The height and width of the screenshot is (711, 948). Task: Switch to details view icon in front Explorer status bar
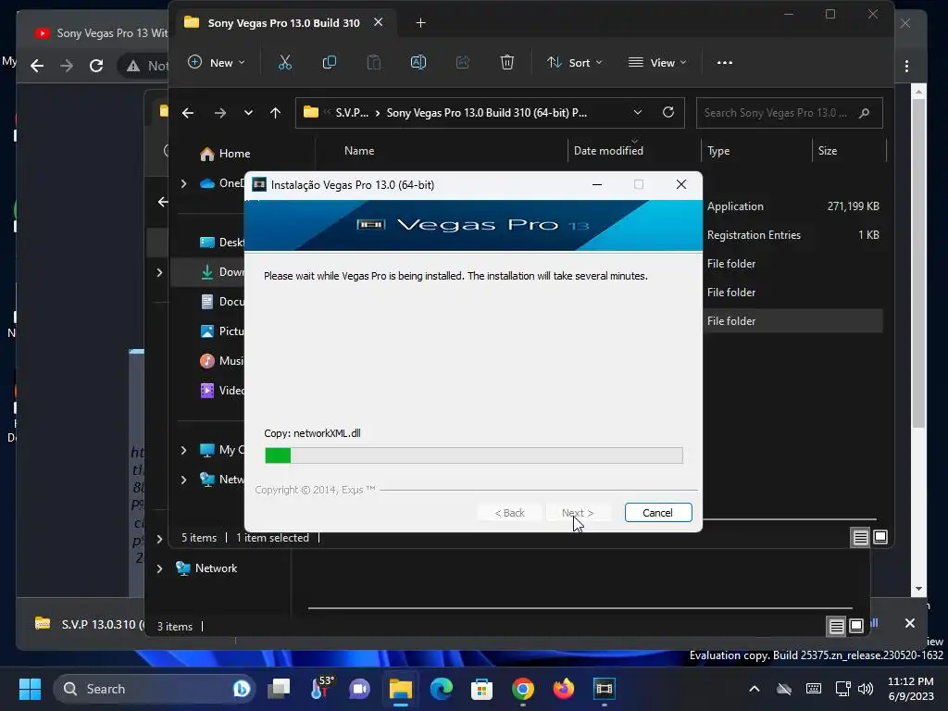tap(860, 537)
